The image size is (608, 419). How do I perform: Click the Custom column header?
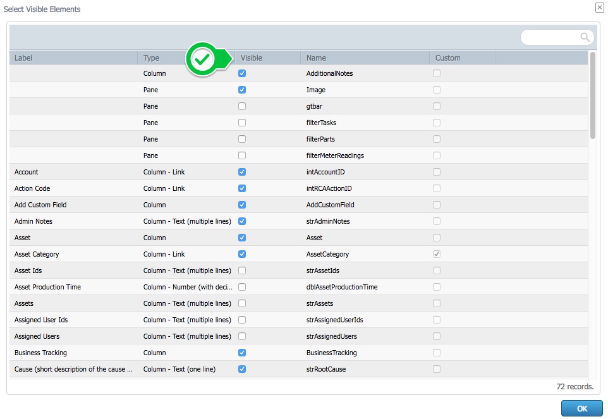[x=462, y=58]
